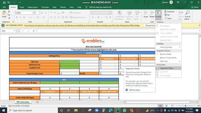Open the Windows Start menu
Viewport: 201px width, 113px height.
3,110
